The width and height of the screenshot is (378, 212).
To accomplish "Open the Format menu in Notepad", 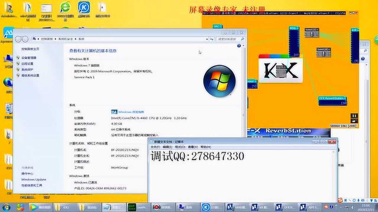I will coord(180,147).
